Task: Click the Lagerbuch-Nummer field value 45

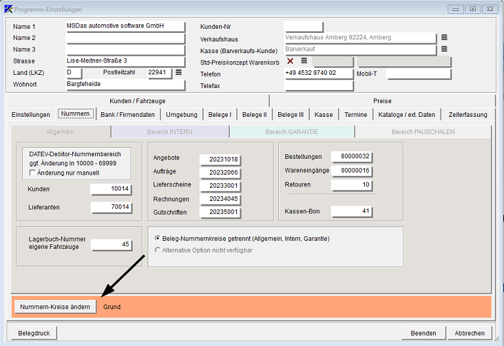Action: coord(111,244)
